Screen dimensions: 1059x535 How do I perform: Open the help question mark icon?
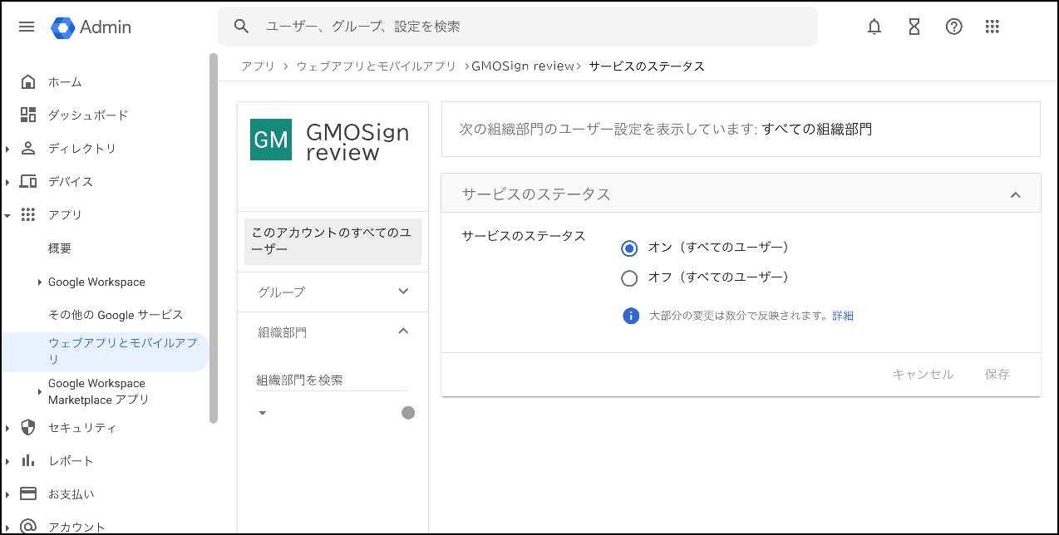click(953, 27)
